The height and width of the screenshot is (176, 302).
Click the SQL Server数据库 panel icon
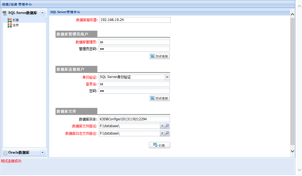5,13
